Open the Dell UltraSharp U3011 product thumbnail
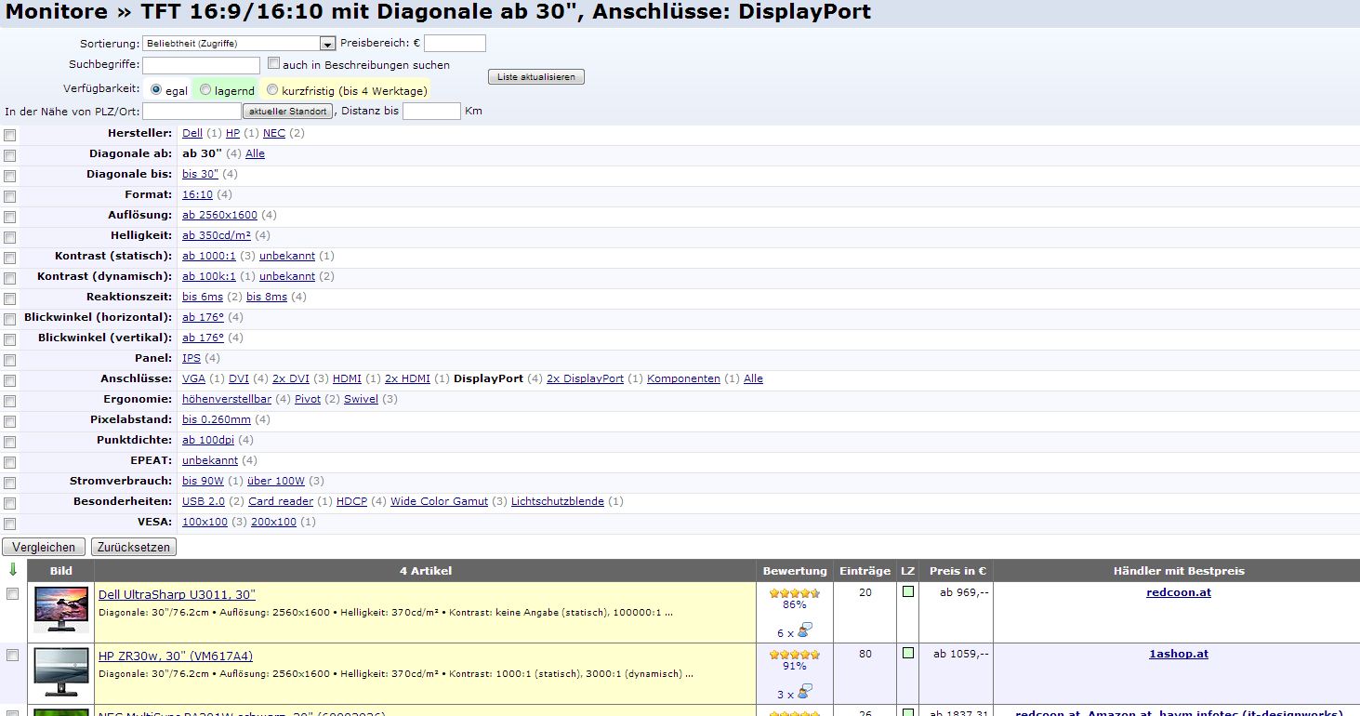 pos(61,610)
